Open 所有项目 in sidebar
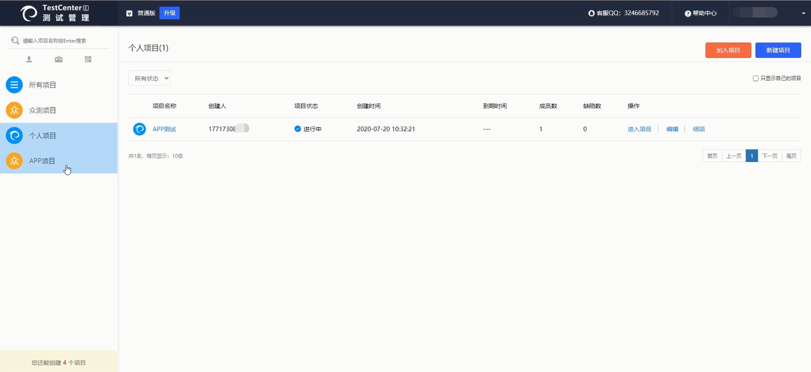 coord(59,85)
